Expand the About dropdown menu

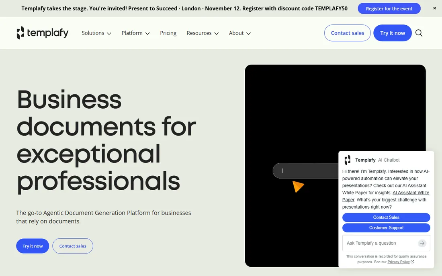coord(239,33)
